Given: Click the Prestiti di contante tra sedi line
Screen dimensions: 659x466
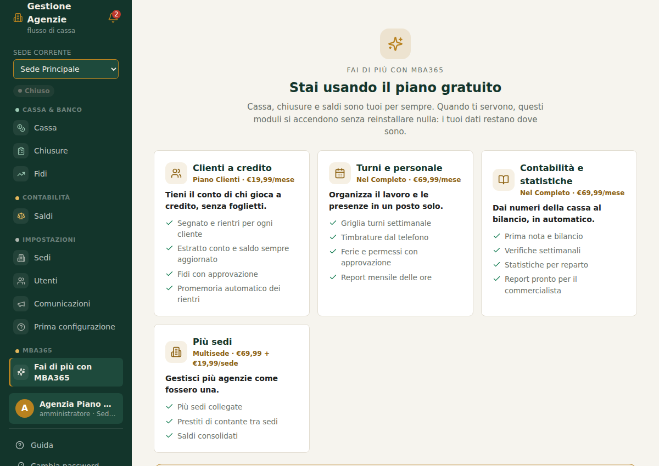Looking at the screenshot, I should click(x=227, y=422).
